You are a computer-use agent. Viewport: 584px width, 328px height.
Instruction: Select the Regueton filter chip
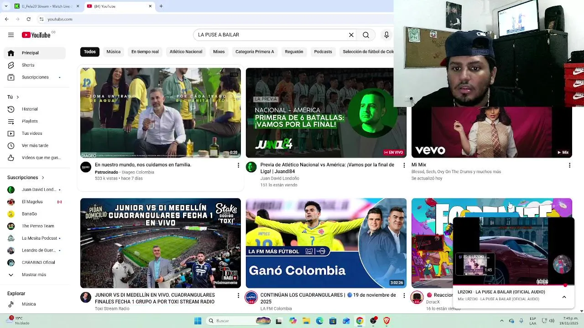[x=294, y=51]
